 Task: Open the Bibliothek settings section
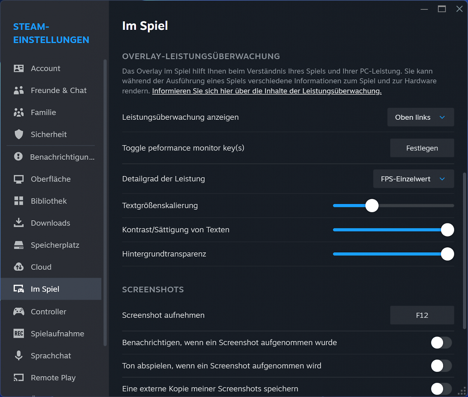point(51,201)
